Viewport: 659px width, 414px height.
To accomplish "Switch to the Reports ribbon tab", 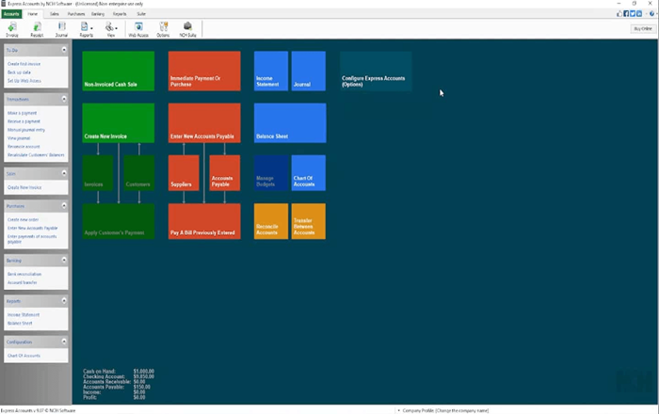I will coord(120,14).
